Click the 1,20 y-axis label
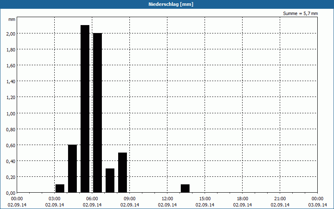This screenshot has width=334, height=209. 11,97
